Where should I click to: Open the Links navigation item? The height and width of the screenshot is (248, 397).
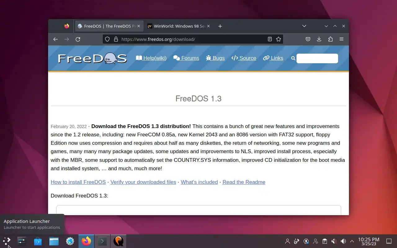[273, 58]
